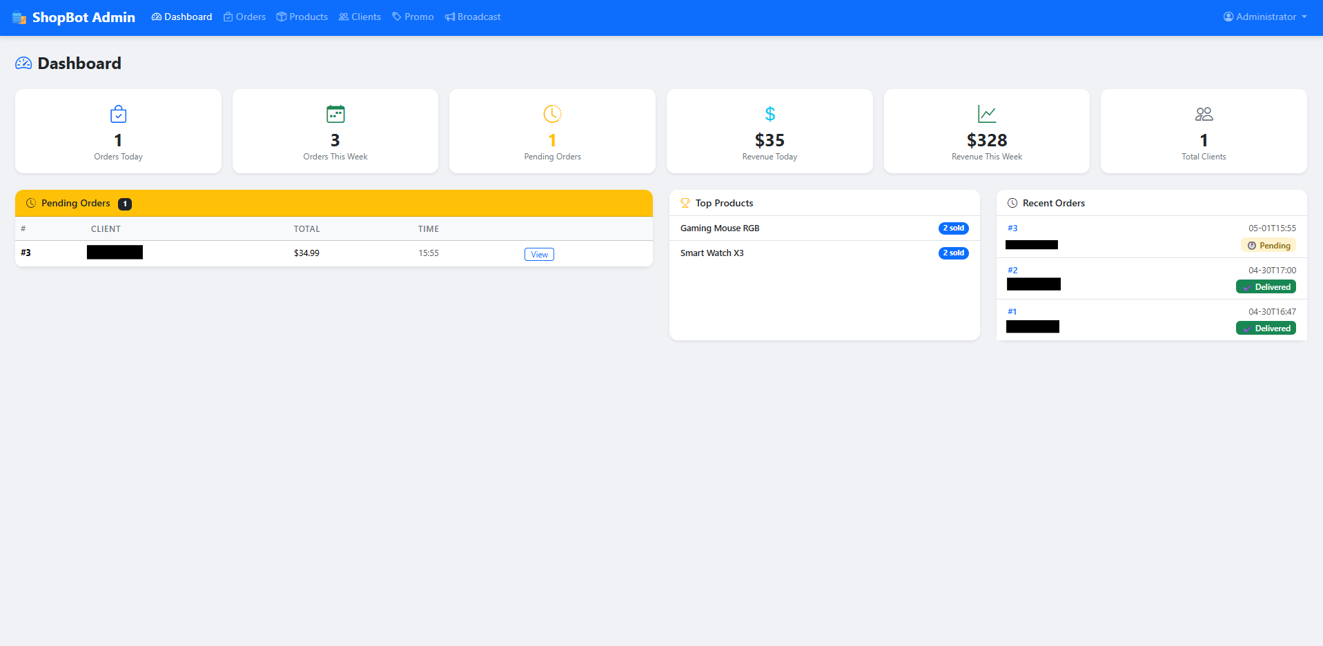
Task: Expand the Administrator account dropdown
Action: [x=1266, y=17]
